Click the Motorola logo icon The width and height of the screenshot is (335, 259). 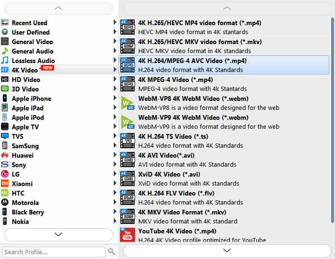point(4,202)
